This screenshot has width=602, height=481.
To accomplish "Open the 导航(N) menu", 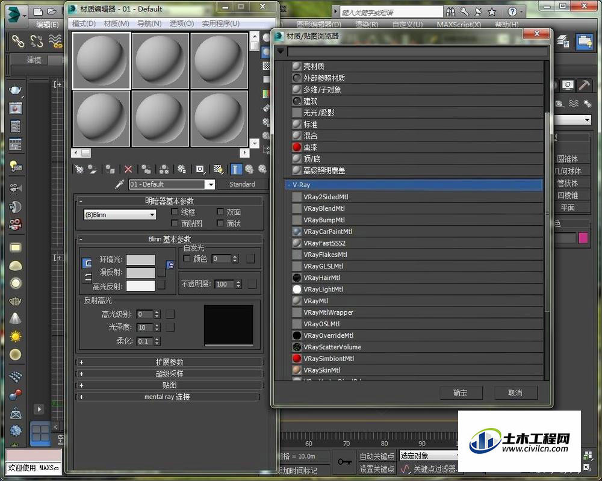I will coord(149,23).
